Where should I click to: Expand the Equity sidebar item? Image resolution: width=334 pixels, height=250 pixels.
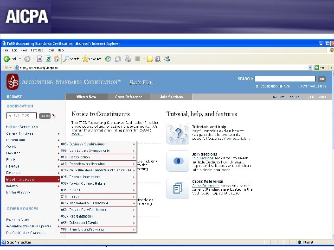[58, 160]
